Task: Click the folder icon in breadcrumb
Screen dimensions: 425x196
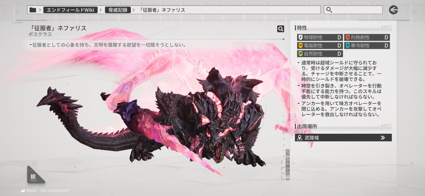Action: point(32,10)
